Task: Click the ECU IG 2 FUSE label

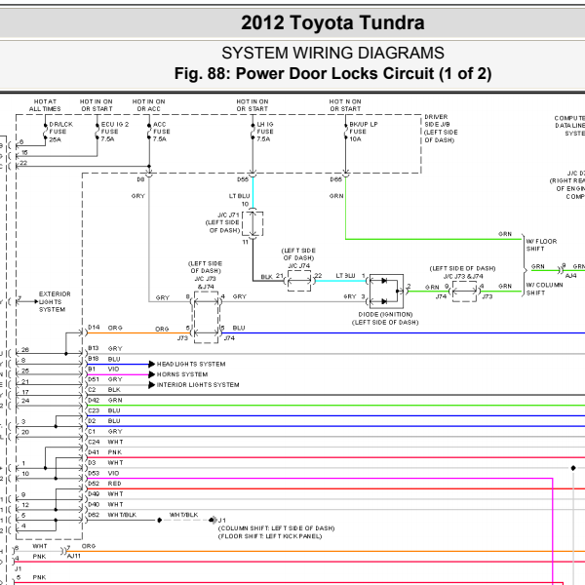Action: click(114, 132)
